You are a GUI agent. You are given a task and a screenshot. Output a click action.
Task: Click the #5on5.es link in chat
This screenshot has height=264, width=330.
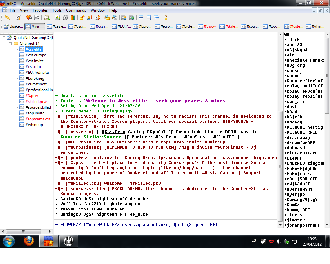point(194,137)
